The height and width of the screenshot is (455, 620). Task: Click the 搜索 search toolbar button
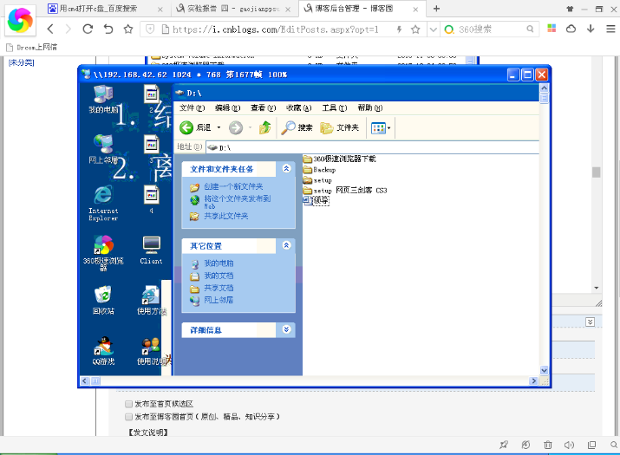(297, 127)
